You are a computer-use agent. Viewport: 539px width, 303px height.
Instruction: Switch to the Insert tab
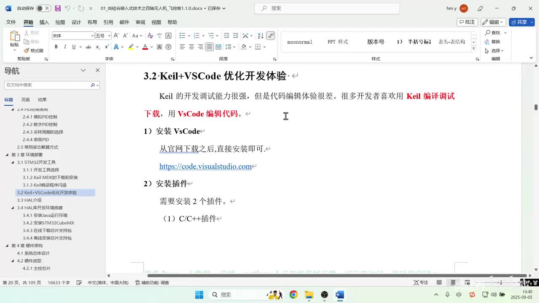[44, 22]
